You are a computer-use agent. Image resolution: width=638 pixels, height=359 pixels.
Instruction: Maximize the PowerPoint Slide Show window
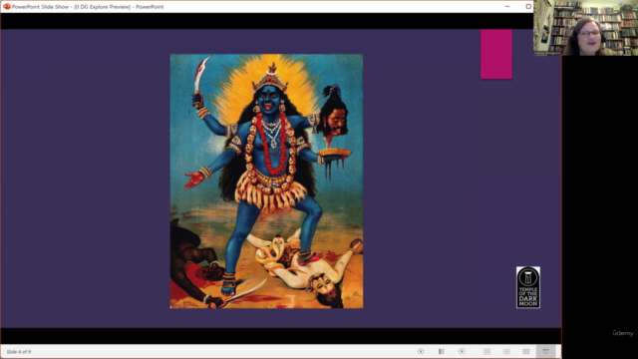(528, 7)
